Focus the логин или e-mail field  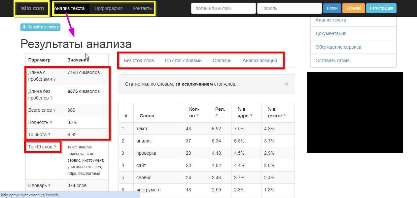223,9
